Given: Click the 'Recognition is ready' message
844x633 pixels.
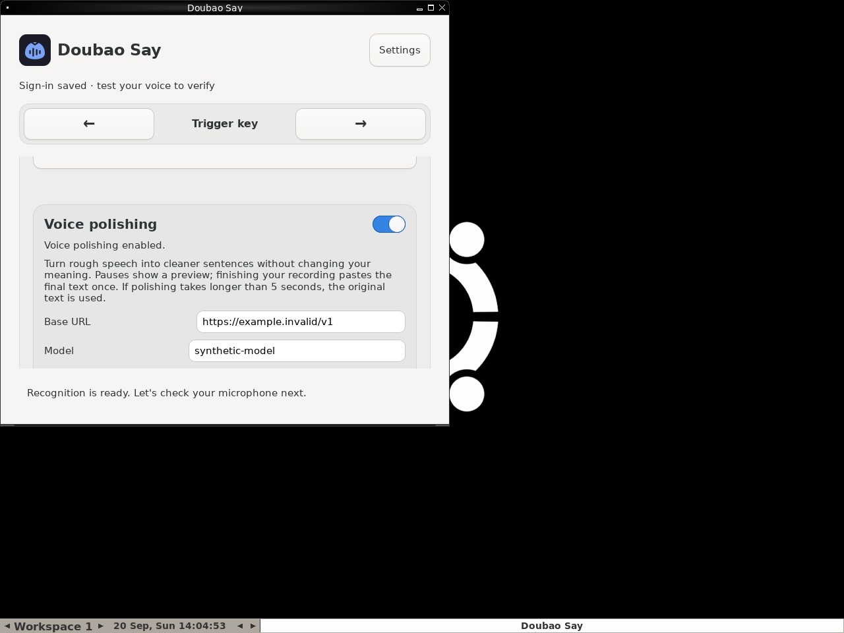Looking at the screenshot, I should coord(166,393).
